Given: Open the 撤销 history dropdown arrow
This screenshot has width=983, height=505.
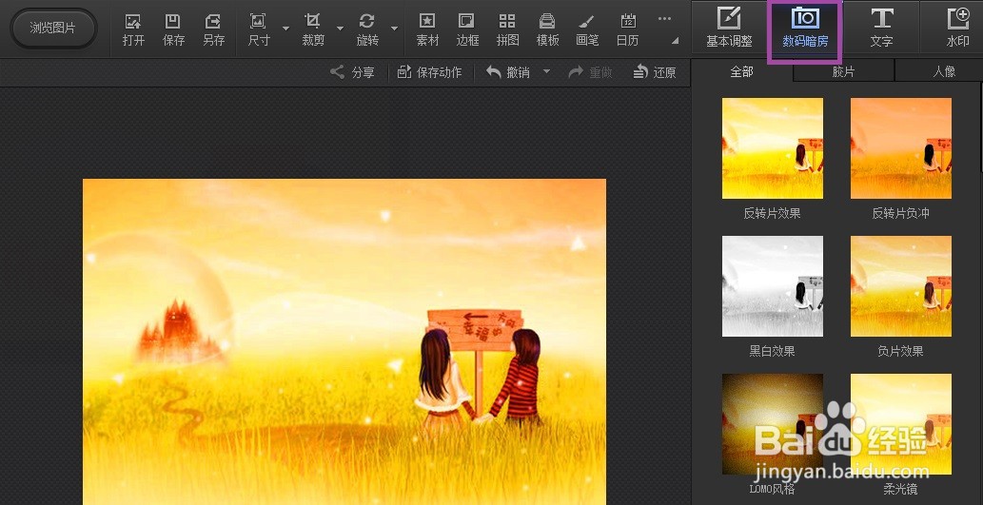Looking at the screenshot, I should tap(546, 72).
